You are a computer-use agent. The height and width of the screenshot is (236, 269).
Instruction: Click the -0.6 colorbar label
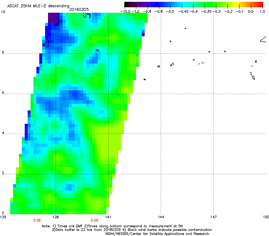(x=159, y=12)
